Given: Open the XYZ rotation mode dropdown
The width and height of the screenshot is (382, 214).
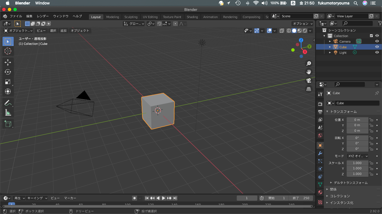Looking at the screenshot, I should 358,156.
